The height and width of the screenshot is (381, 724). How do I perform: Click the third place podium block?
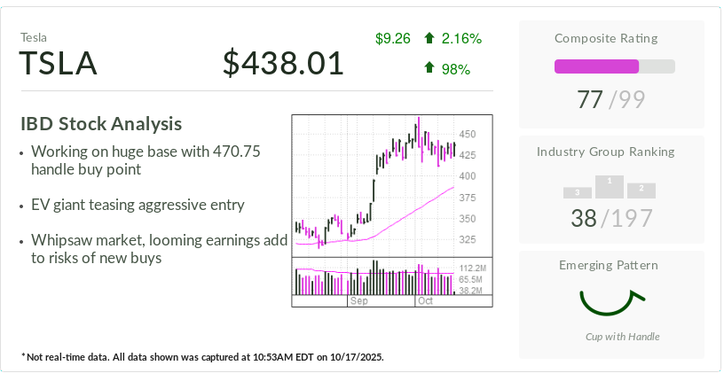point(578,192)
